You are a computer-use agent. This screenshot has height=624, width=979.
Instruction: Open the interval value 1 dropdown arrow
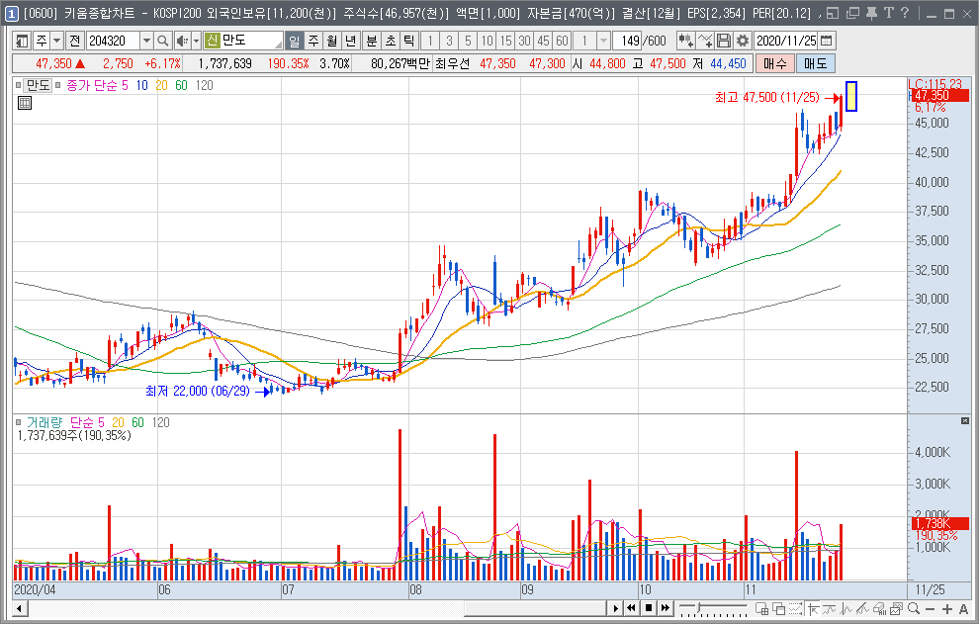pos(603,42)
